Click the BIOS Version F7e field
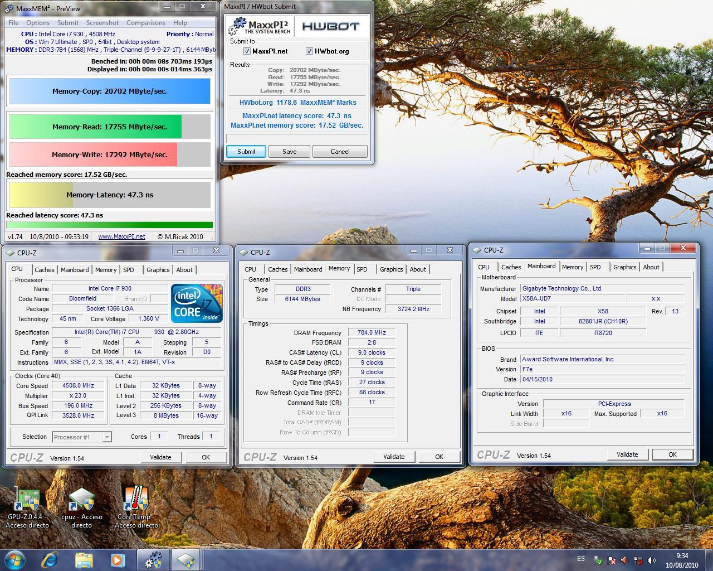Screen dimensions: 713x571 (602, 369)
